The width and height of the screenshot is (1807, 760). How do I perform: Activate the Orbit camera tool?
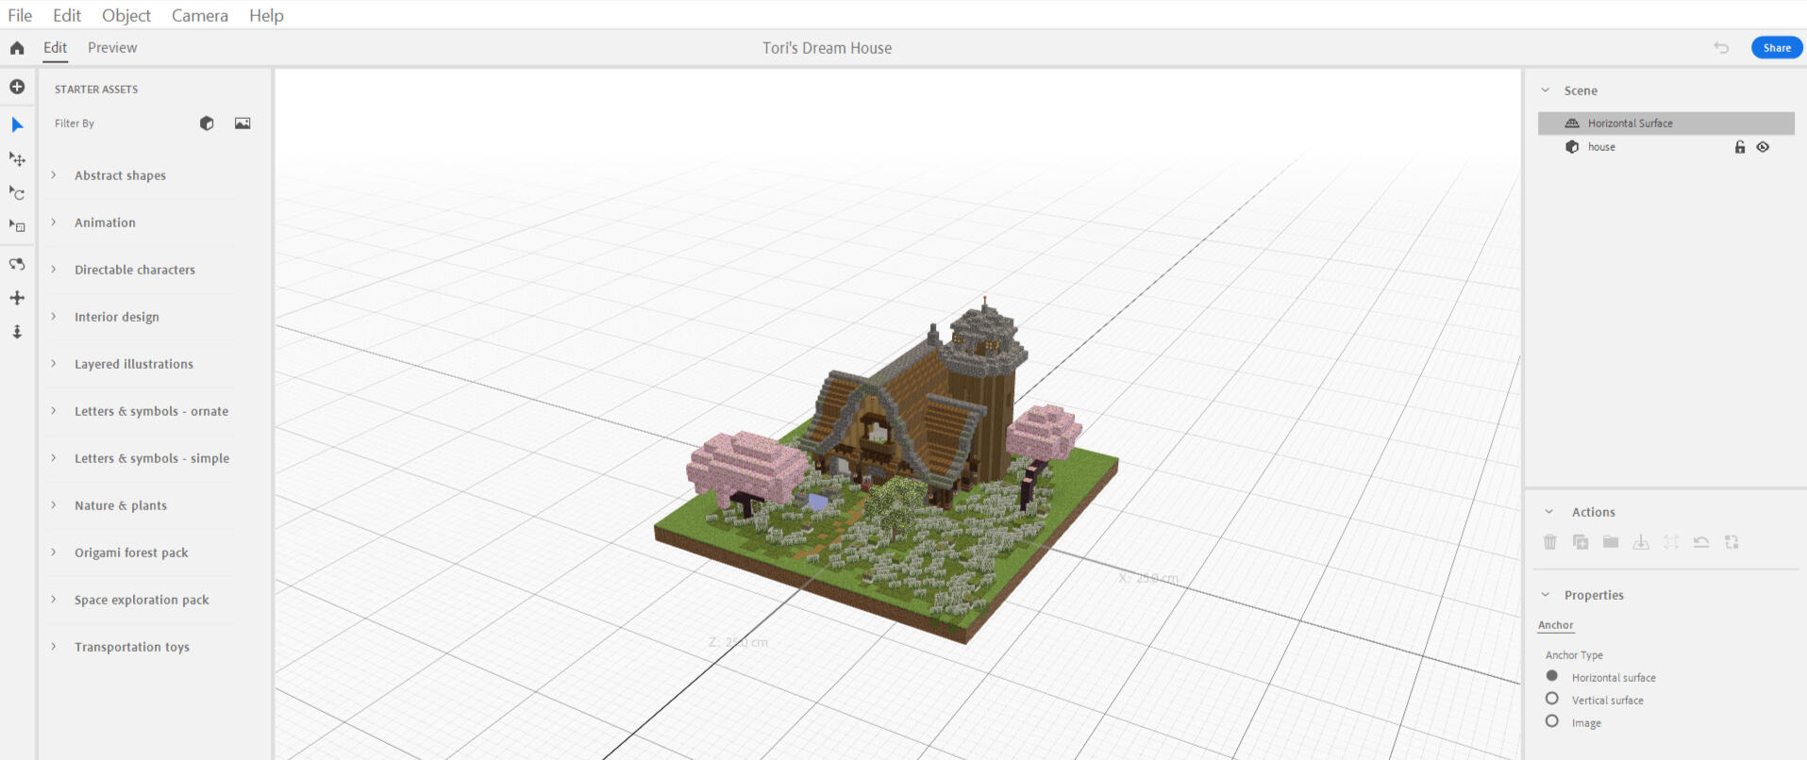[17, 264]
